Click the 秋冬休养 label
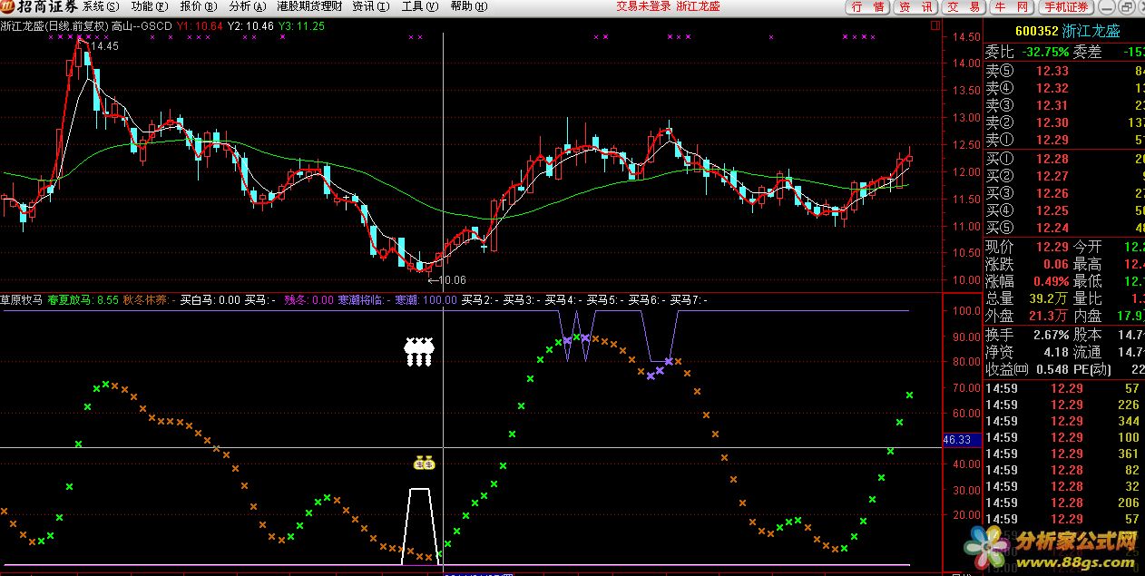Image resolution: width=1145 pixels, height=576 pixels. coord(148,299)
